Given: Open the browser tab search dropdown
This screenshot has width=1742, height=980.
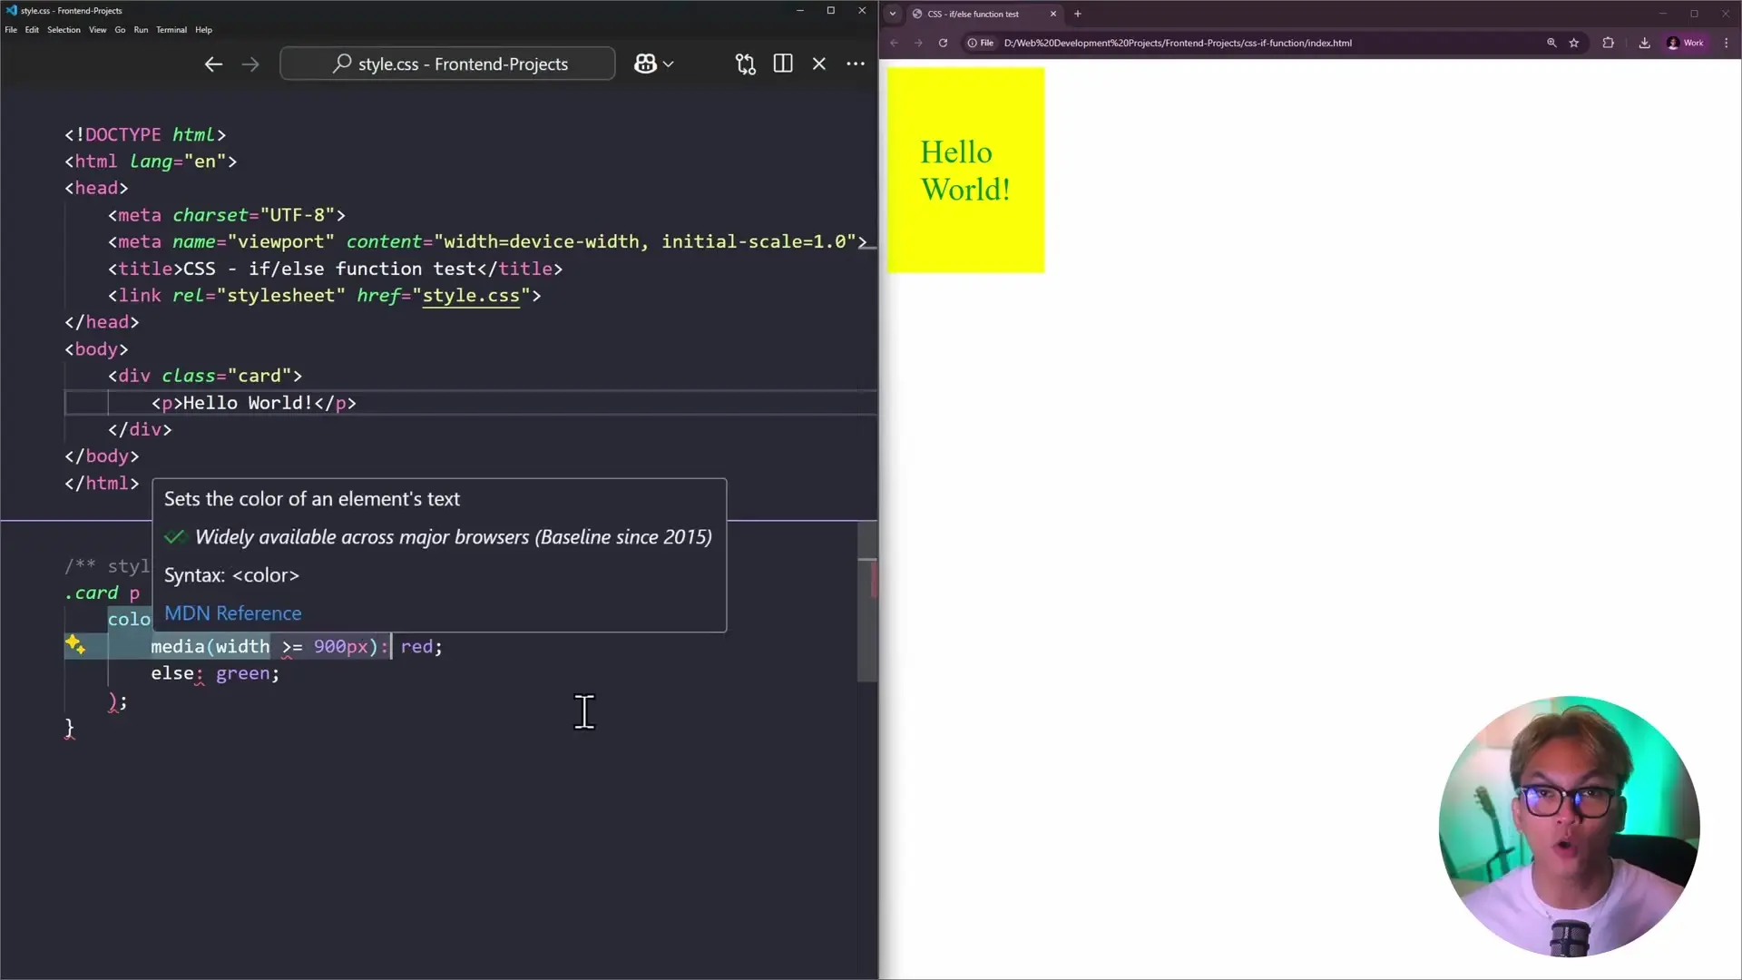Looking at the screenshot, I should [x=893, y=15].
